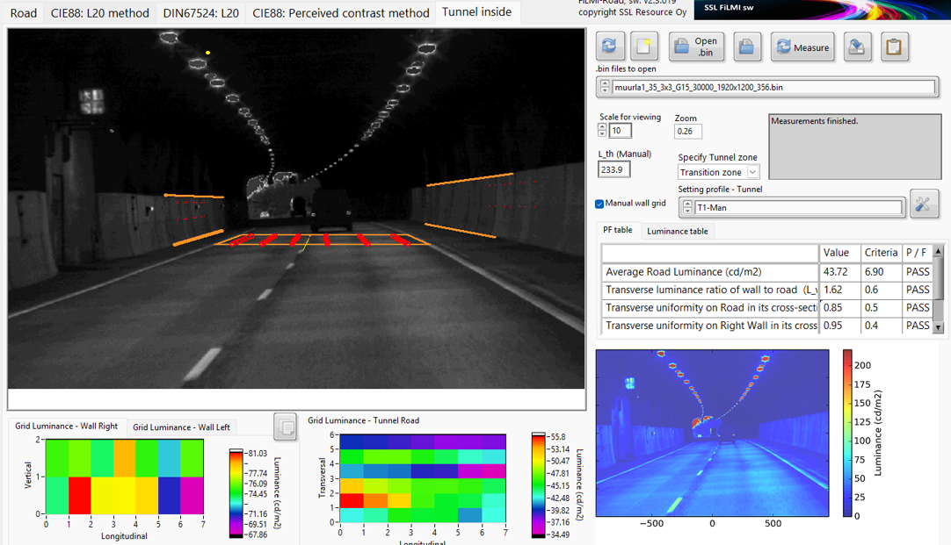Click the clipboard copy icon
The height and width of the screenshot is (545, 951).
pos(894,47)
